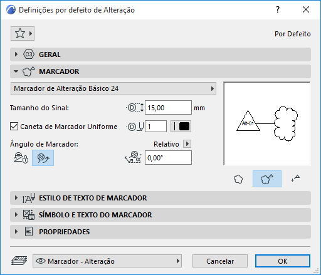The width and height of the screenshot is (321, 275).
Task: Expand the GERAL panel
Action: pos(160,54)
